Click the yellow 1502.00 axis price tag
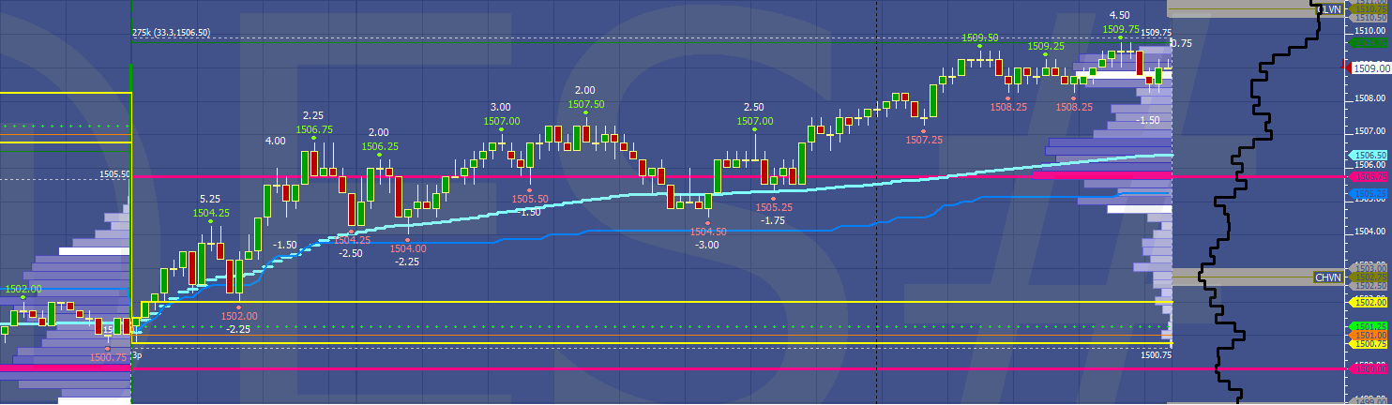 (1369, 302)
